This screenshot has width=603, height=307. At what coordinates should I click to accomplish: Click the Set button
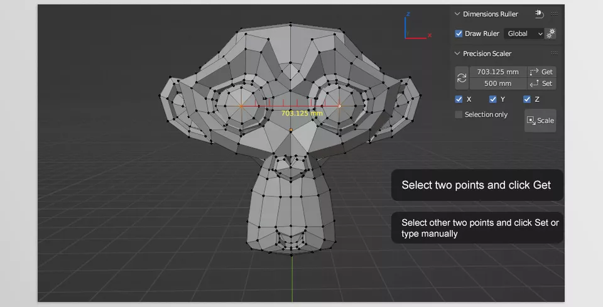pyautogui.click(x=541, y=83)
